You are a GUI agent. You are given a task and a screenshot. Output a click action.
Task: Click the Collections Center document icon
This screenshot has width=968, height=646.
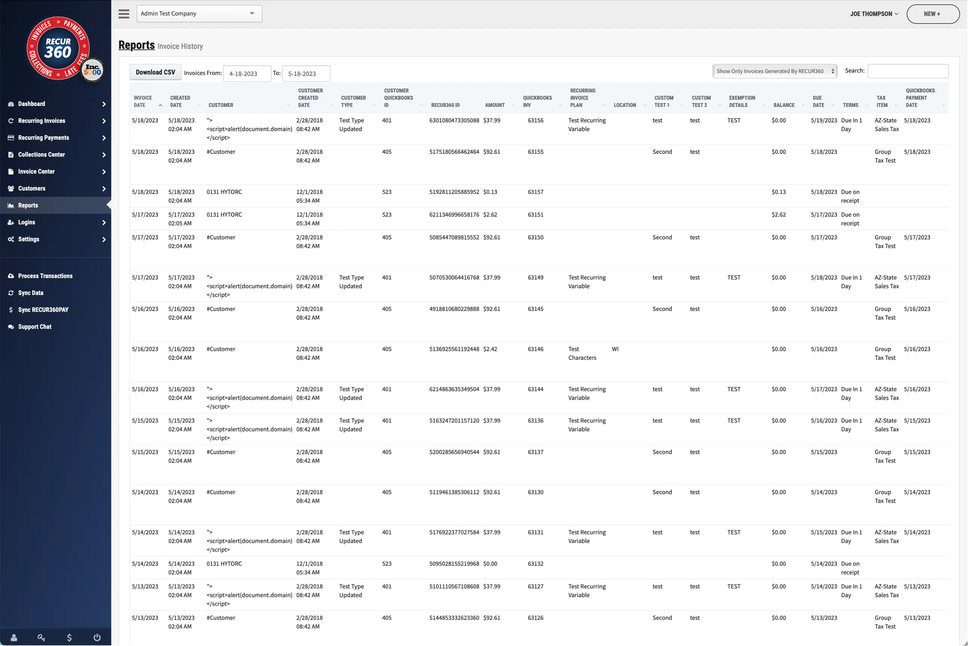pyautogui.click(x=11, y=154)
